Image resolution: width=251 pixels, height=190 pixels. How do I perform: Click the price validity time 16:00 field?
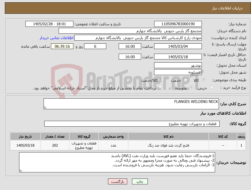(x=130, y=57)
